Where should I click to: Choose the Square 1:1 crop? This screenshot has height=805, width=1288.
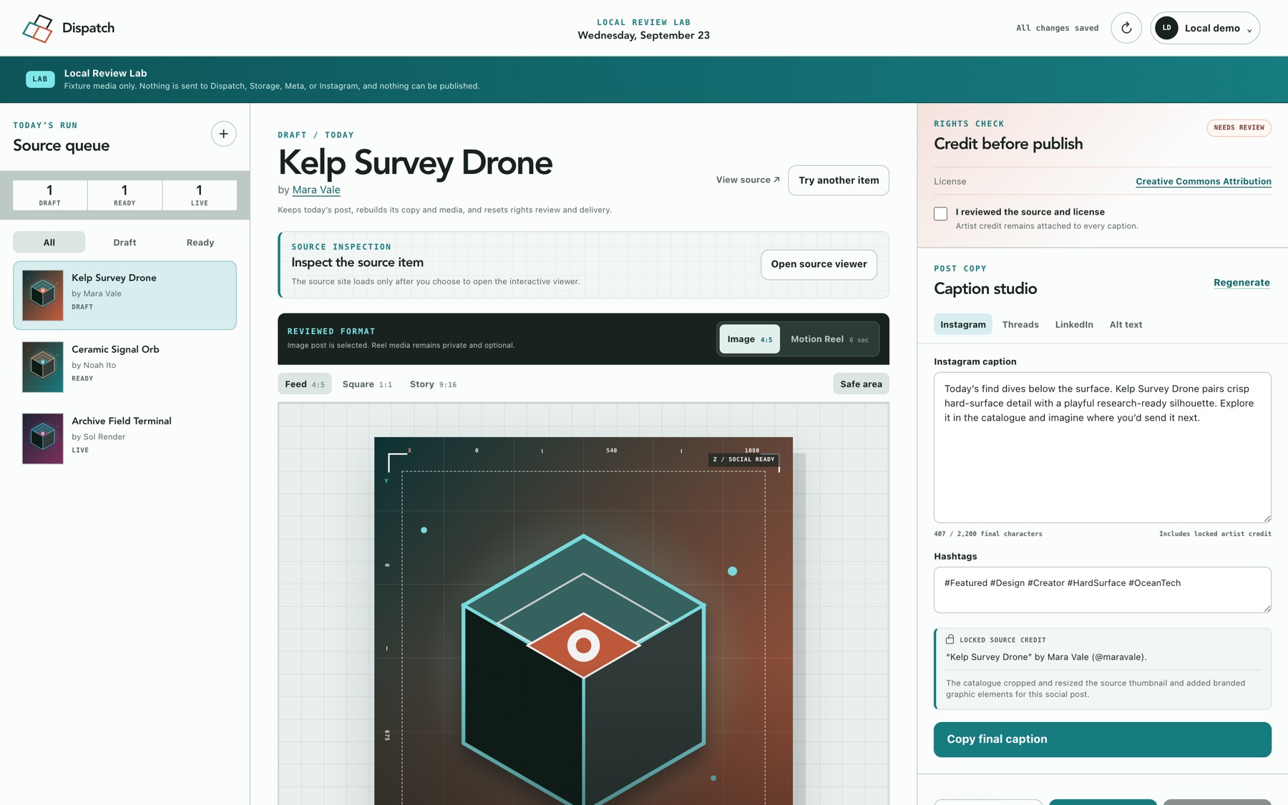[x=367, y=384]
